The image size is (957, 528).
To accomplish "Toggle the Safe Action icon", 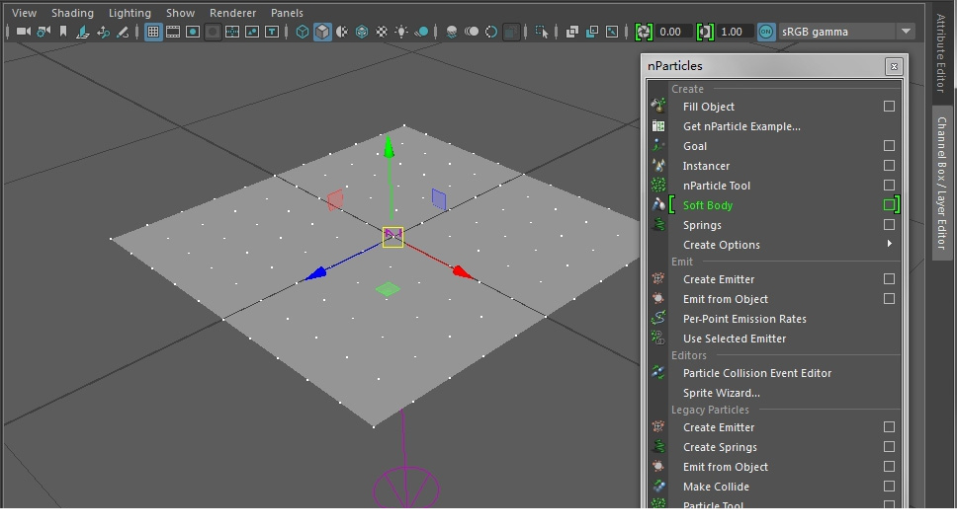I will coord(251,32).
